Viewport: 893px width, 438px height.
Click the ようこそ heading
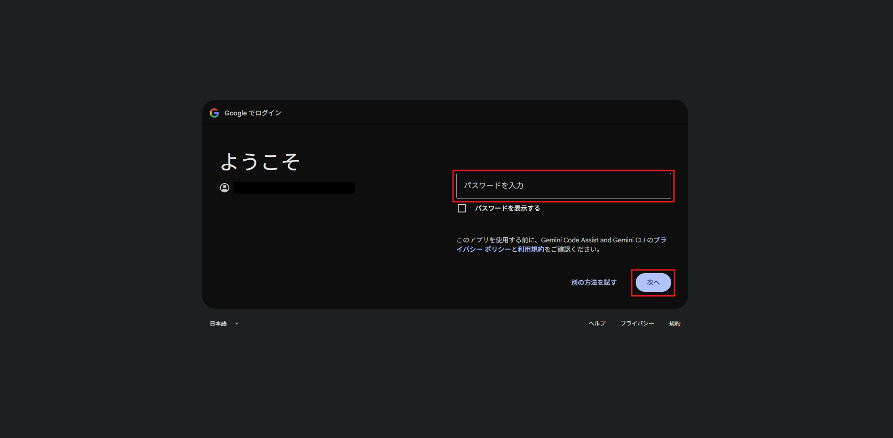click(x=260, y=162)
